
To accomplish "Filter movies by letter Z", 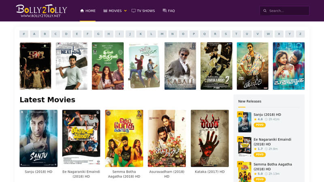I will [301, 34].
